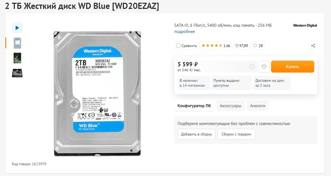Open the за 2 часа delivery link

coord(263,86)
